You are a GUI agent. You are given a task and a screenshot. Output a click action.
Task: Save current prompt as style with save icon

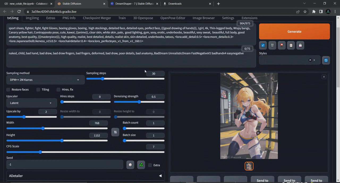(x=300, y=45)
